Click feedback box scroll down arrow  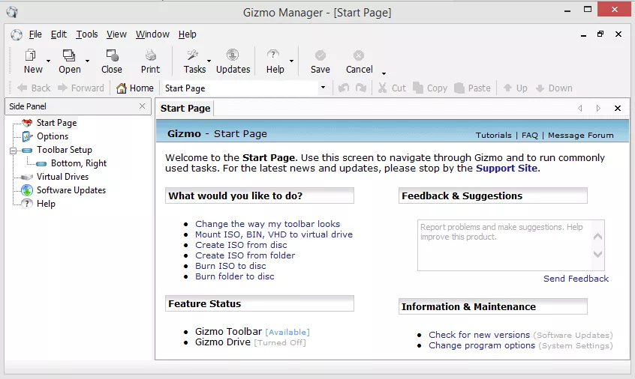tap(597, 254)
